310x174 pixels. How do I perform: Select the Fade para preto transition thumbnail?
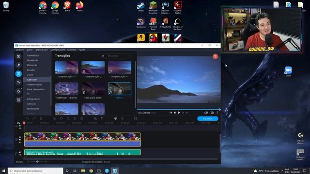click(x=93, y=89)
